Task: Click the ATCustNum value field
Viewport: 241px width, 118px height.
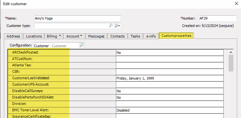Action: 170,59
